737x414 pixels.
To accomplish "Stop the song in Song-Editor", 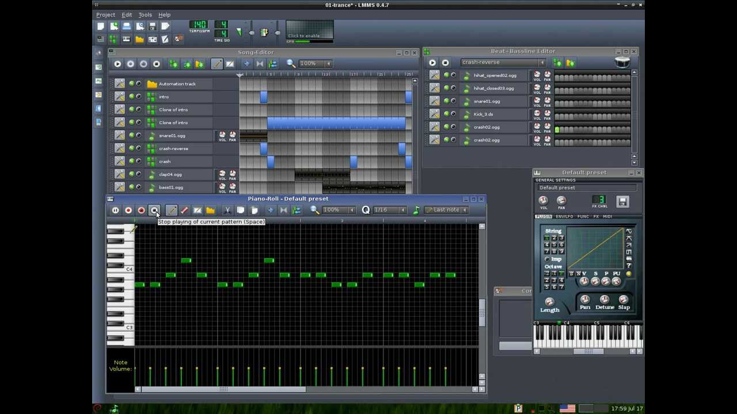I will click(156, 64).
